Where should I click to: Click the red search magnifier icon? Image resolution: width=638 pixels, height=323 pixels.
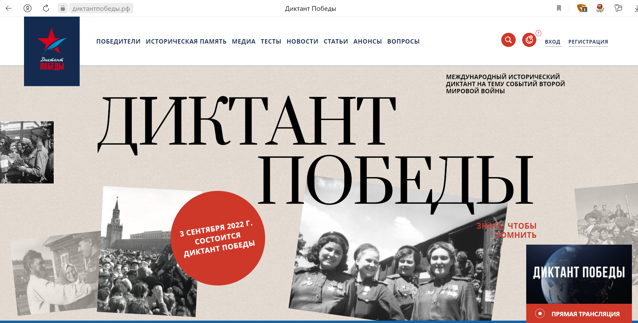coord(508,40)
